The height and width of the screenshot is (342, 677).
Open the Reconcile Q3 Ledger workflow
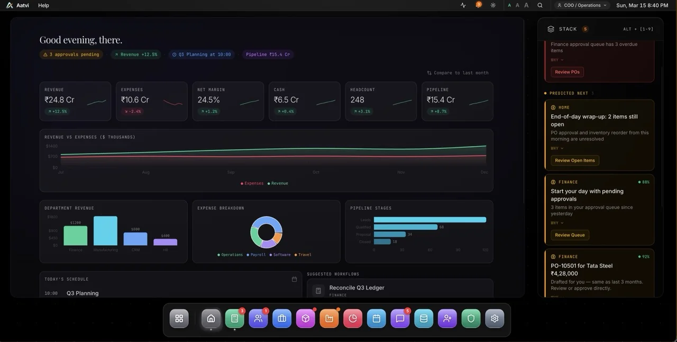(x=400, y=290)
